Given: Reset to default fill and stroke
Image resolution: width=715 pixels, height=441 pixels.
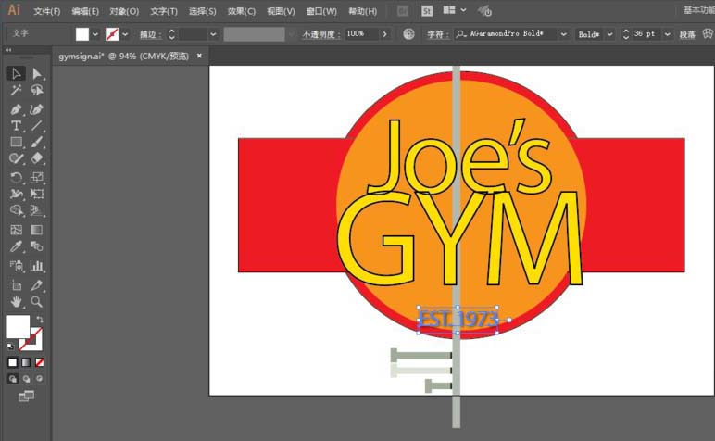Looking at the screenshot, I should click(x=12, y=346).
